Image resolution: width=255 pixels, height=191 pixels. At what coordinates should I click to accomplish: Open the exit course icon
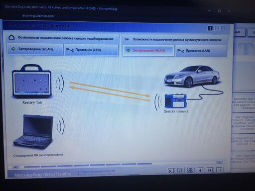point(170,171)
